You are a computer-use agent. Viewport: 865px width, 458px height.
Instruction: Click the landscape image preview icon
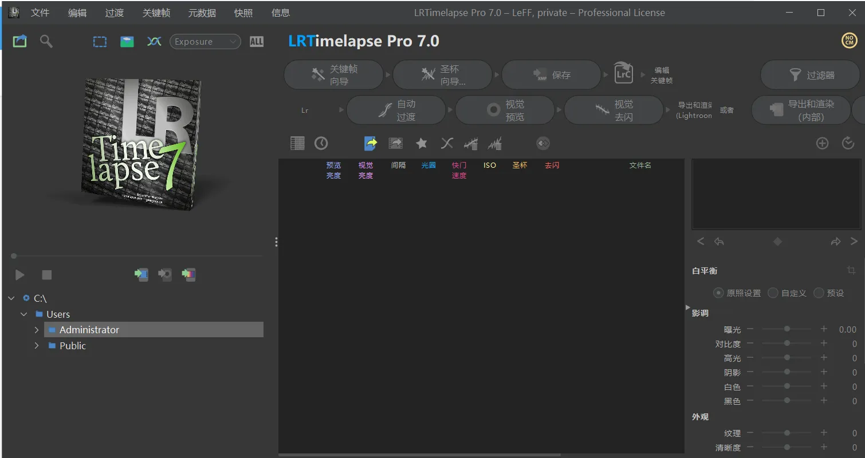pos(127,41)
